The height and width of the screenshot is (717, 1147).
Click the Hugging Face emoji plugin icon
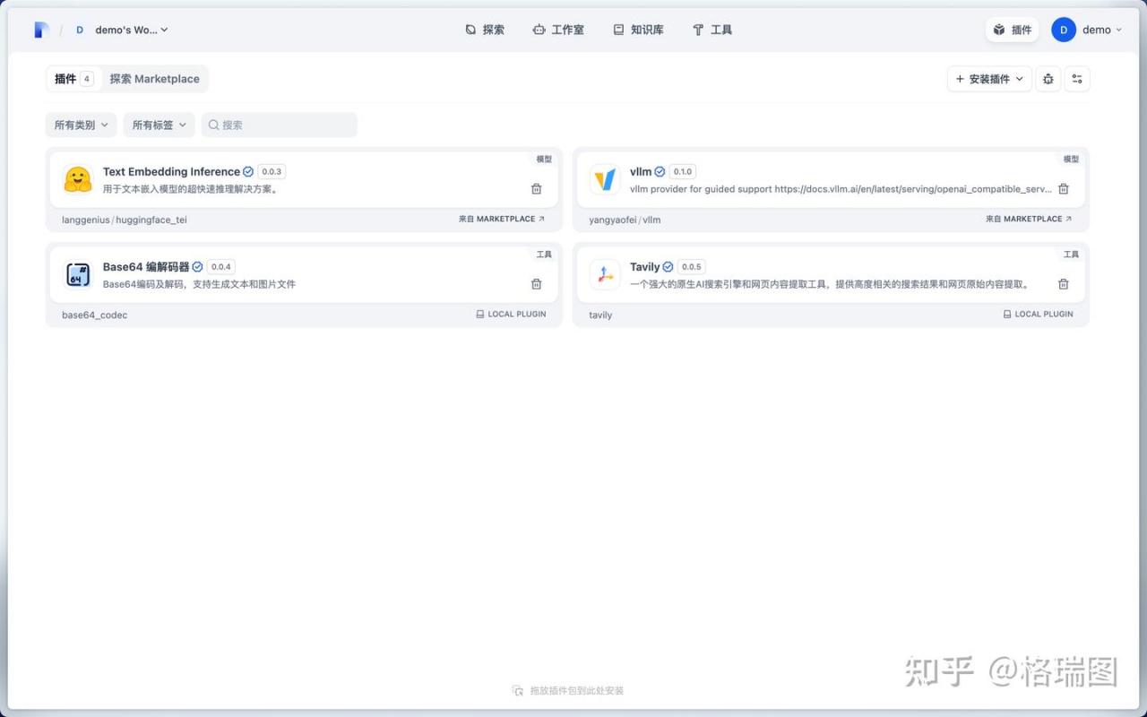[78, 179]
